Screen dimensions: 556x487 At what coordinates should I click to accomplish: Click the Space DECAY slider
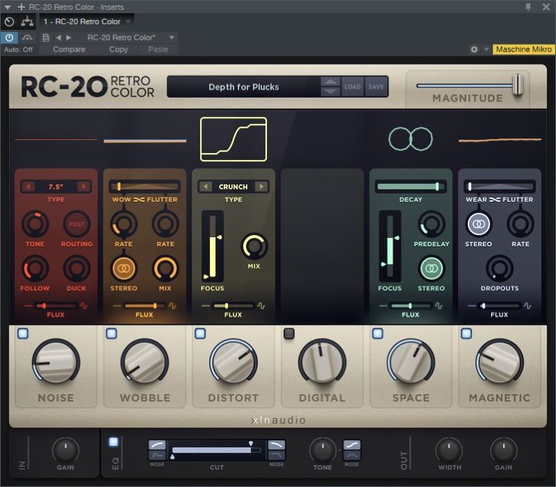411,186
